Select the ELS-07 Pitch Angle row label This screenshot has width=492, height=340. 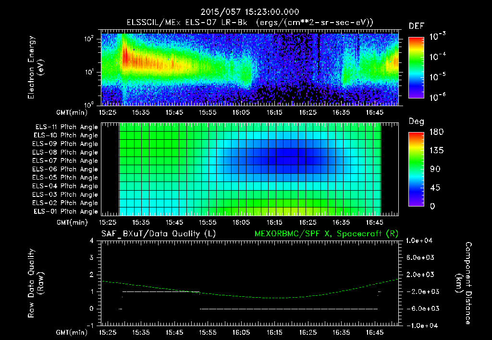(65, 160)
